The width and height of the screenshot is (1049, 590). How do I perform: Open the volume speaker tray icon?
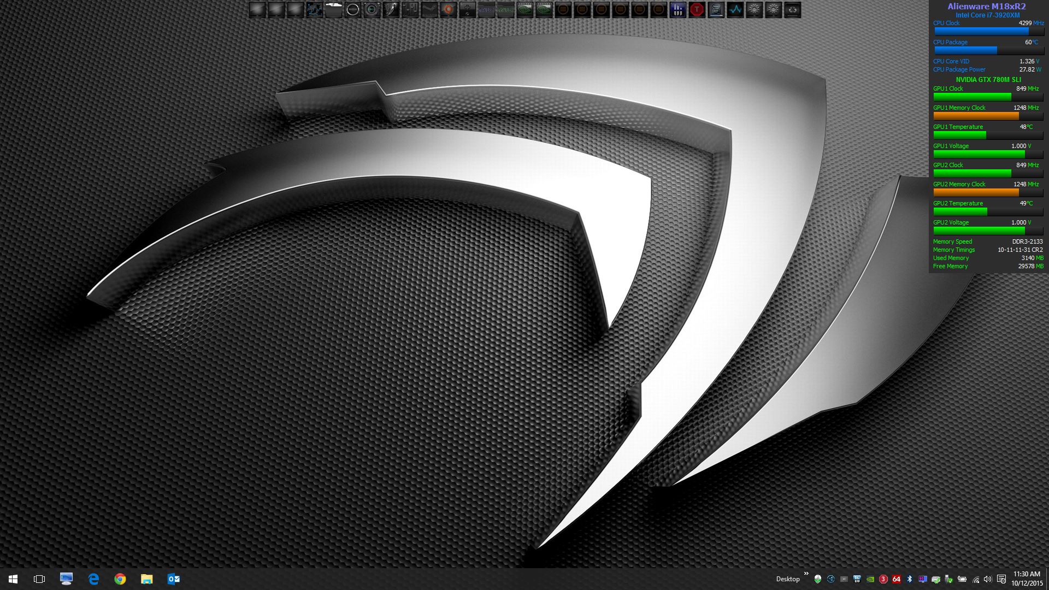[x=988, y=579]
